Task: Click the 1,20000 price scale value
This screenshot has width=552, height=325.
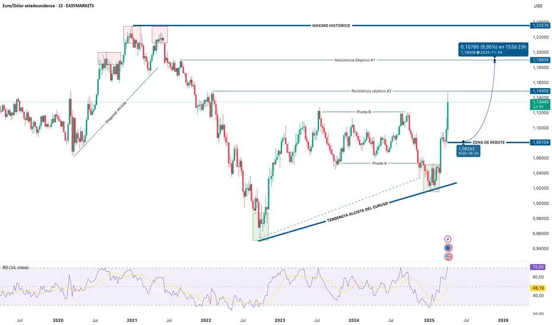Action: click(541, 53)
